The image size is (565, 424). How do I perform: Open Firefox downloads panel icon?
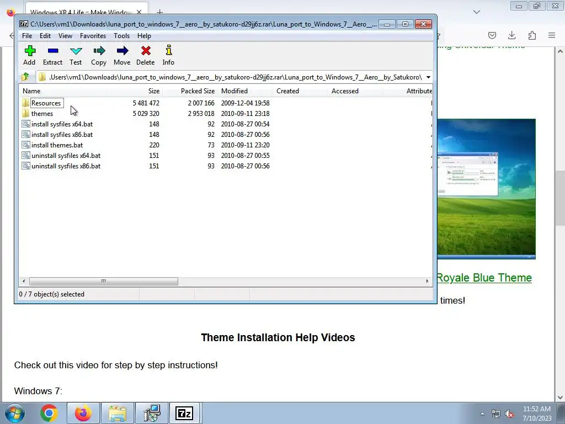(511, 35)
